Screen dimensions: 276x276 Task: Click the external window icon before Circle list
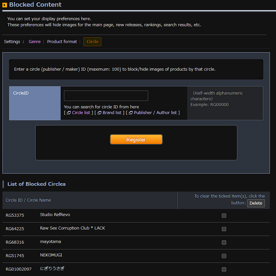pos(69,113)
